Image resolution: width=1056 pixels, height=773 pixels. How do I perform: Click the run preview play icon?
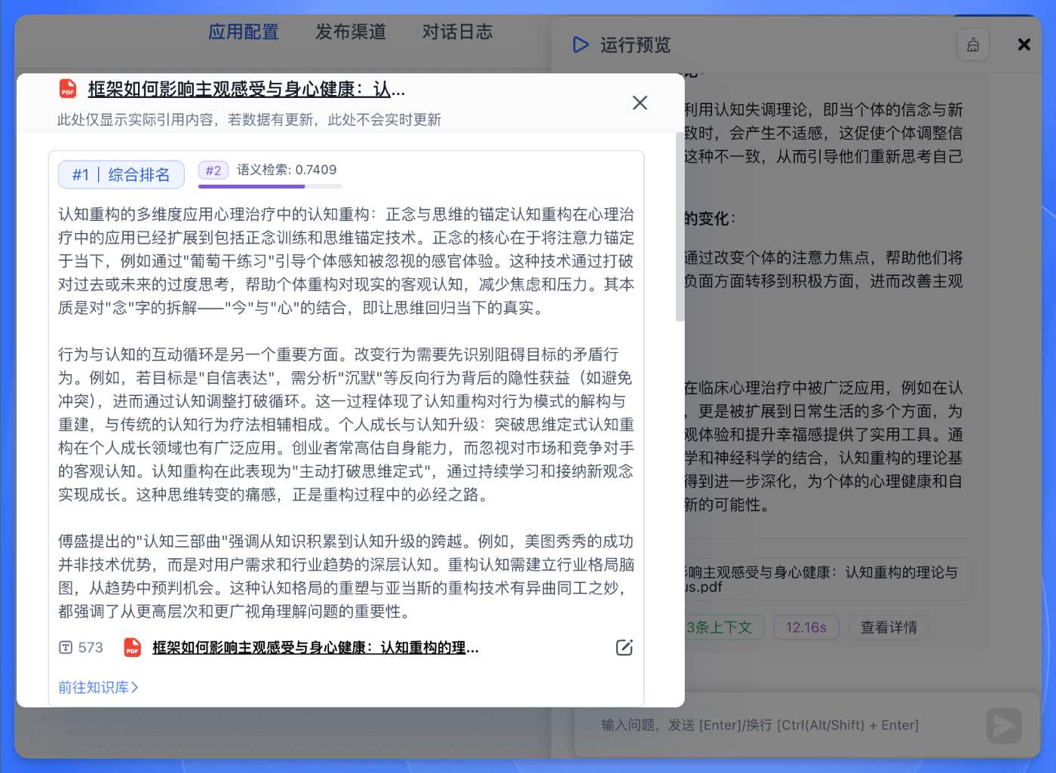coord(580,45)
